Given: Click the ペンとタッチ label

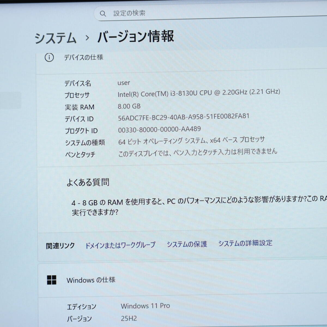Looking at the screenshot, I should coord(80,155).
